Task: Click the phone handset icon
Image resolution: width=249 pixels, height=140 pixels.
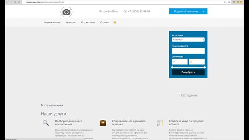Action: (x=125, y=11)
